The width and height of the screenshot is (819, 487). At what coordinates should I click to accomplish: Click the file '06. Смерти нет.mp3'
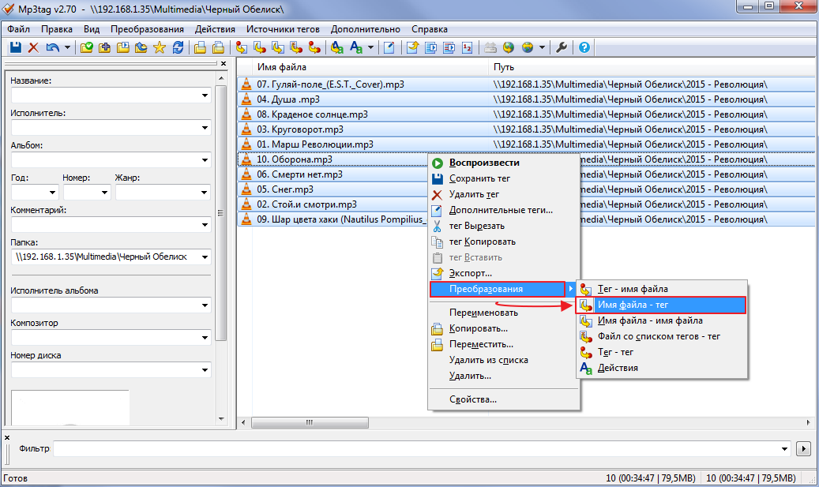click(x=300, y=174)
